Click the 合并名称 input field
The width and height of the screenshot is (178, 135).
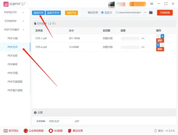coord(61,121)
